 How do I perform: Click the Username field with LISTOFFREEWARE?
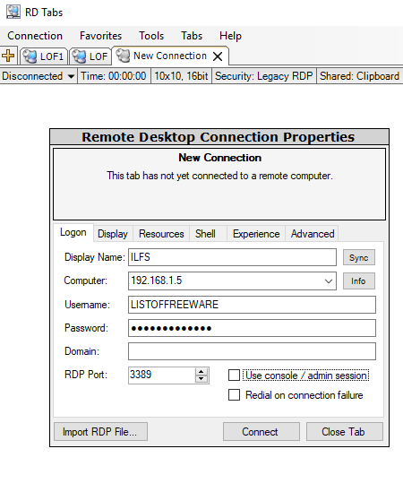(x=252, y=305)
